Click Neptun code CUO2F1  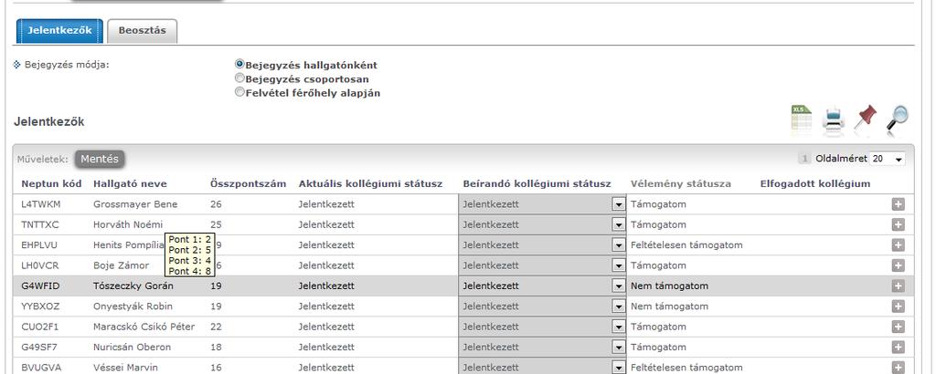(x=40, y=327)
